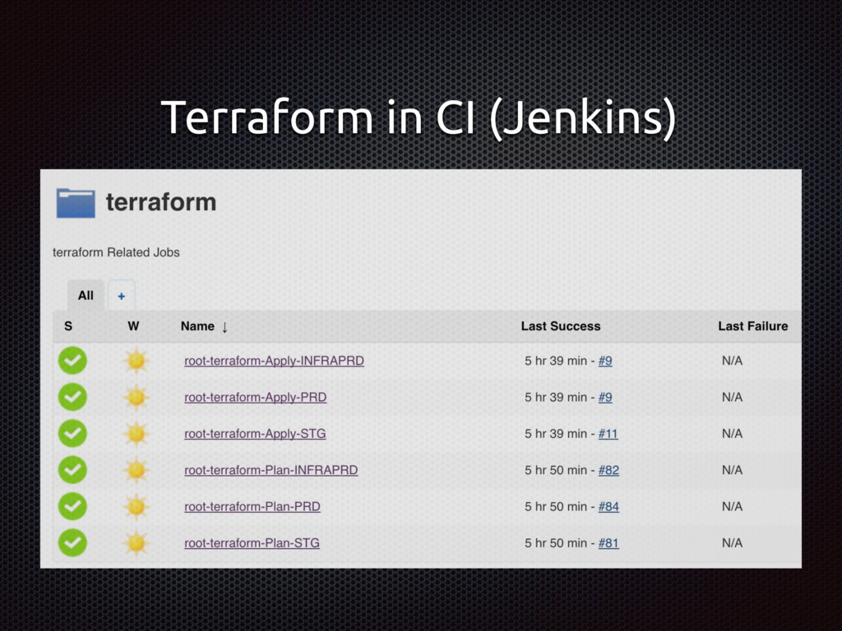Click N/A last failure for Apply-INFRAPRD
Screen dimensions: 842x631
pyautogui.click(x=732, y=361)
